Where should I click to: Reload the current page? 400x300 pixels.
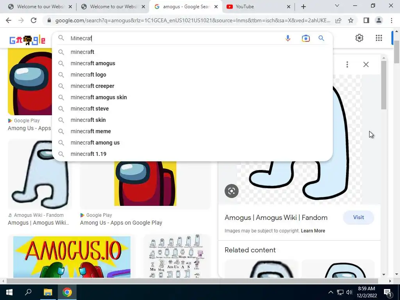pos(34,20)
